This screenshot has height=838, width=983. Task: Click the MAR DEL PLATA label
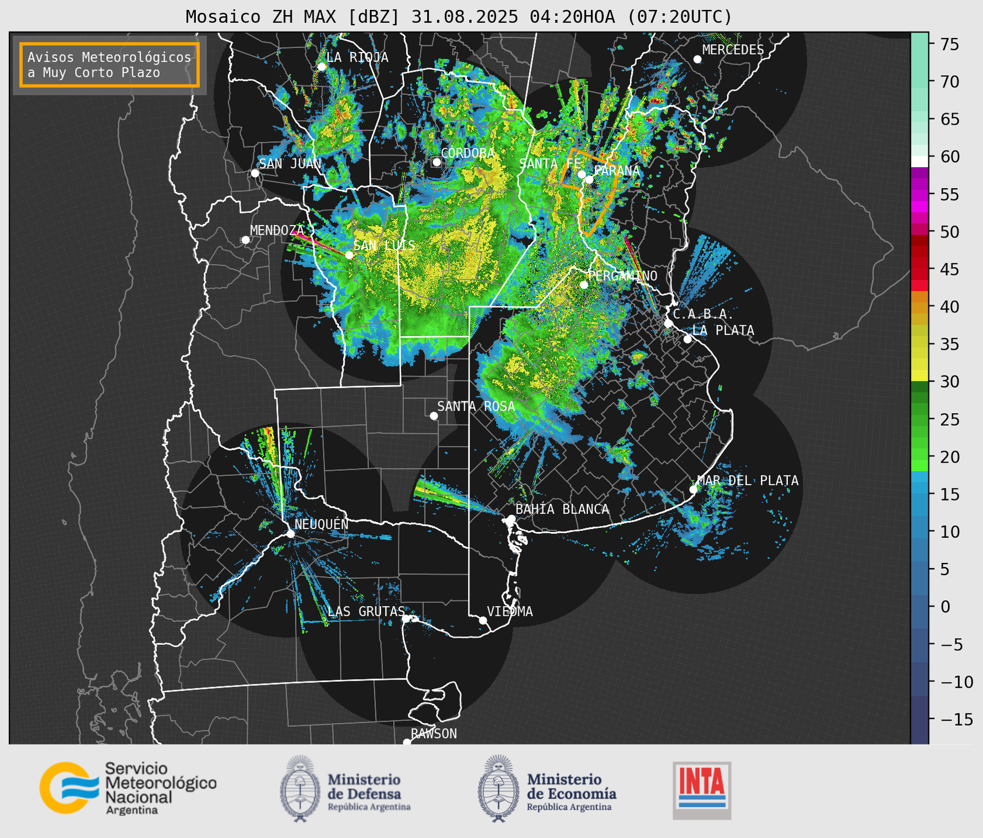pyautogui.click(x=748, y=481)
